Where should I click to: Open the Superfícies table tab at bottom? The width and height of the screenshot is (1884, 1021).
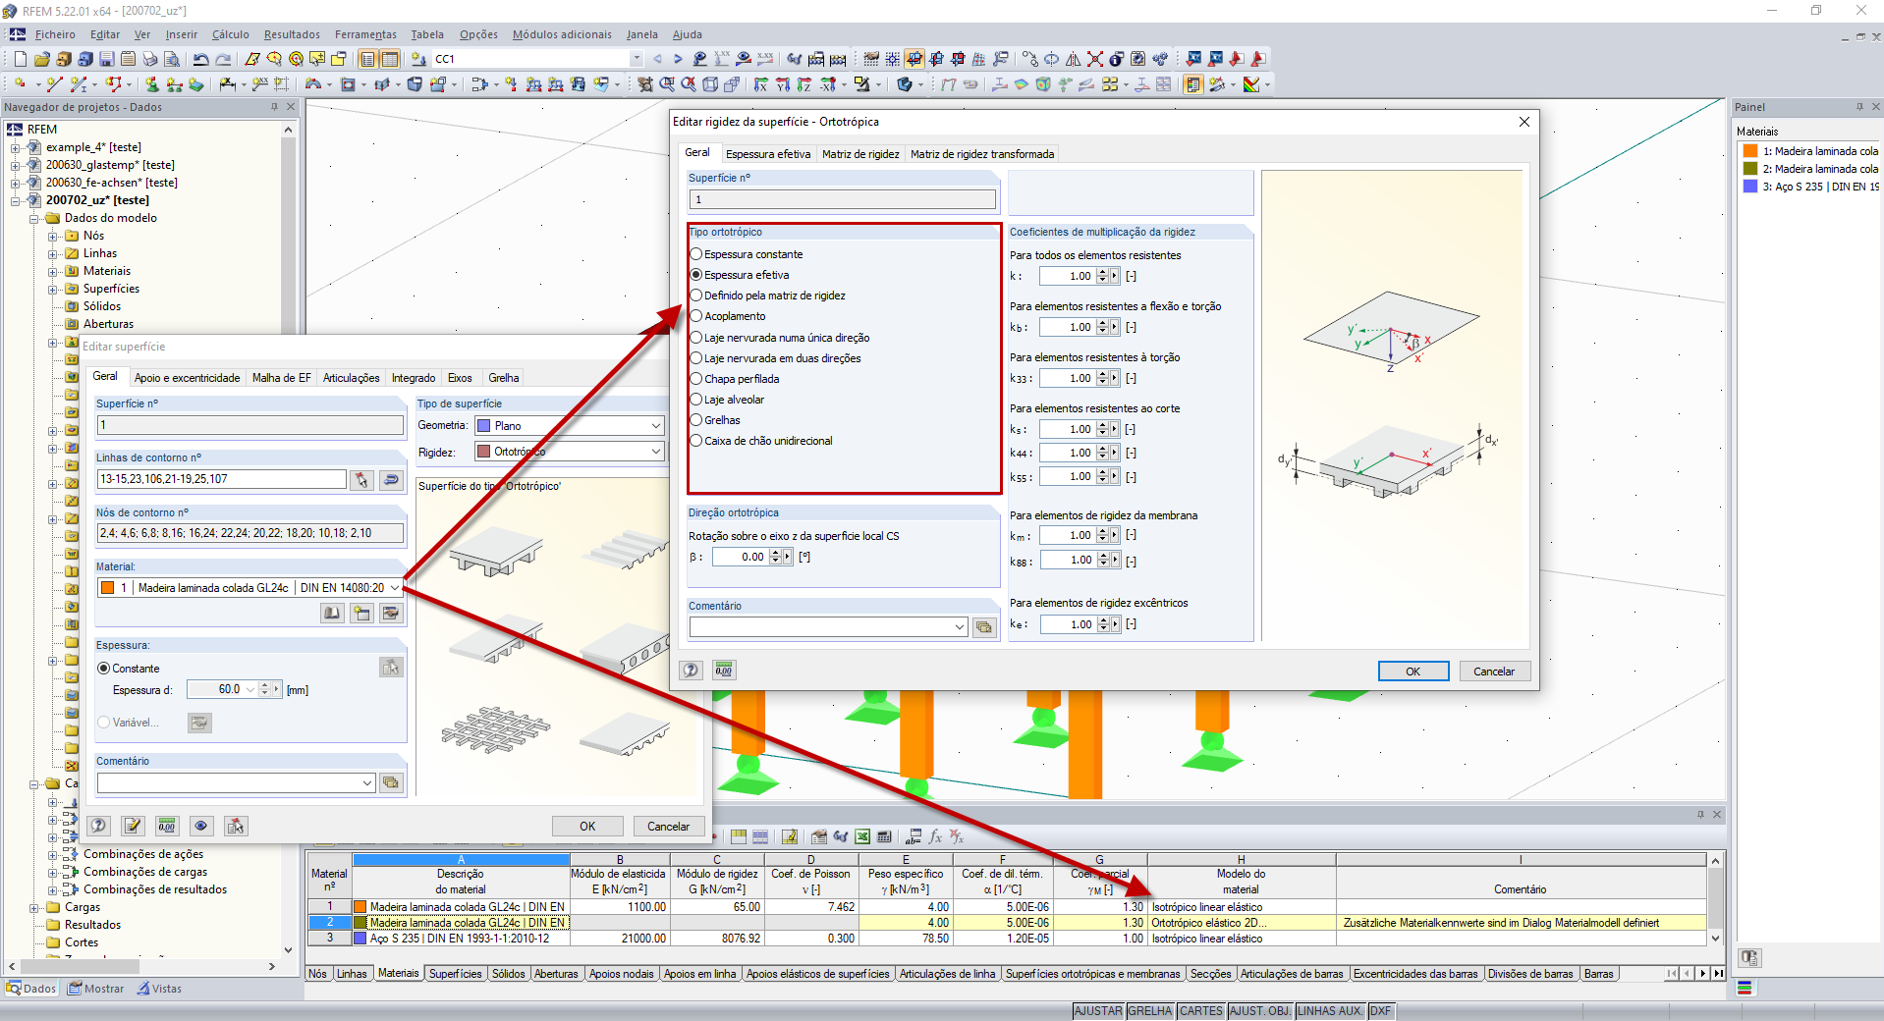coord(456,974)
